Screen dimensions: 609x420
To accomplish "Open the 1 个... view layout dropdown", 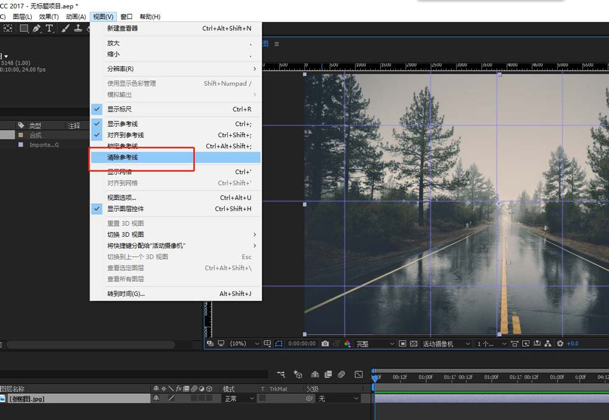I will [x=491, y=343].
